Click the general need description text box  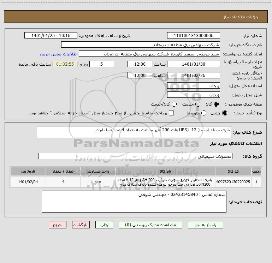[x=134, y=132]
